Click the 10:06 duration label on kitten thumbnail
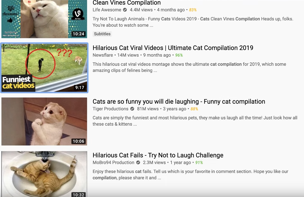304x197 pixels. coord(78,141)
